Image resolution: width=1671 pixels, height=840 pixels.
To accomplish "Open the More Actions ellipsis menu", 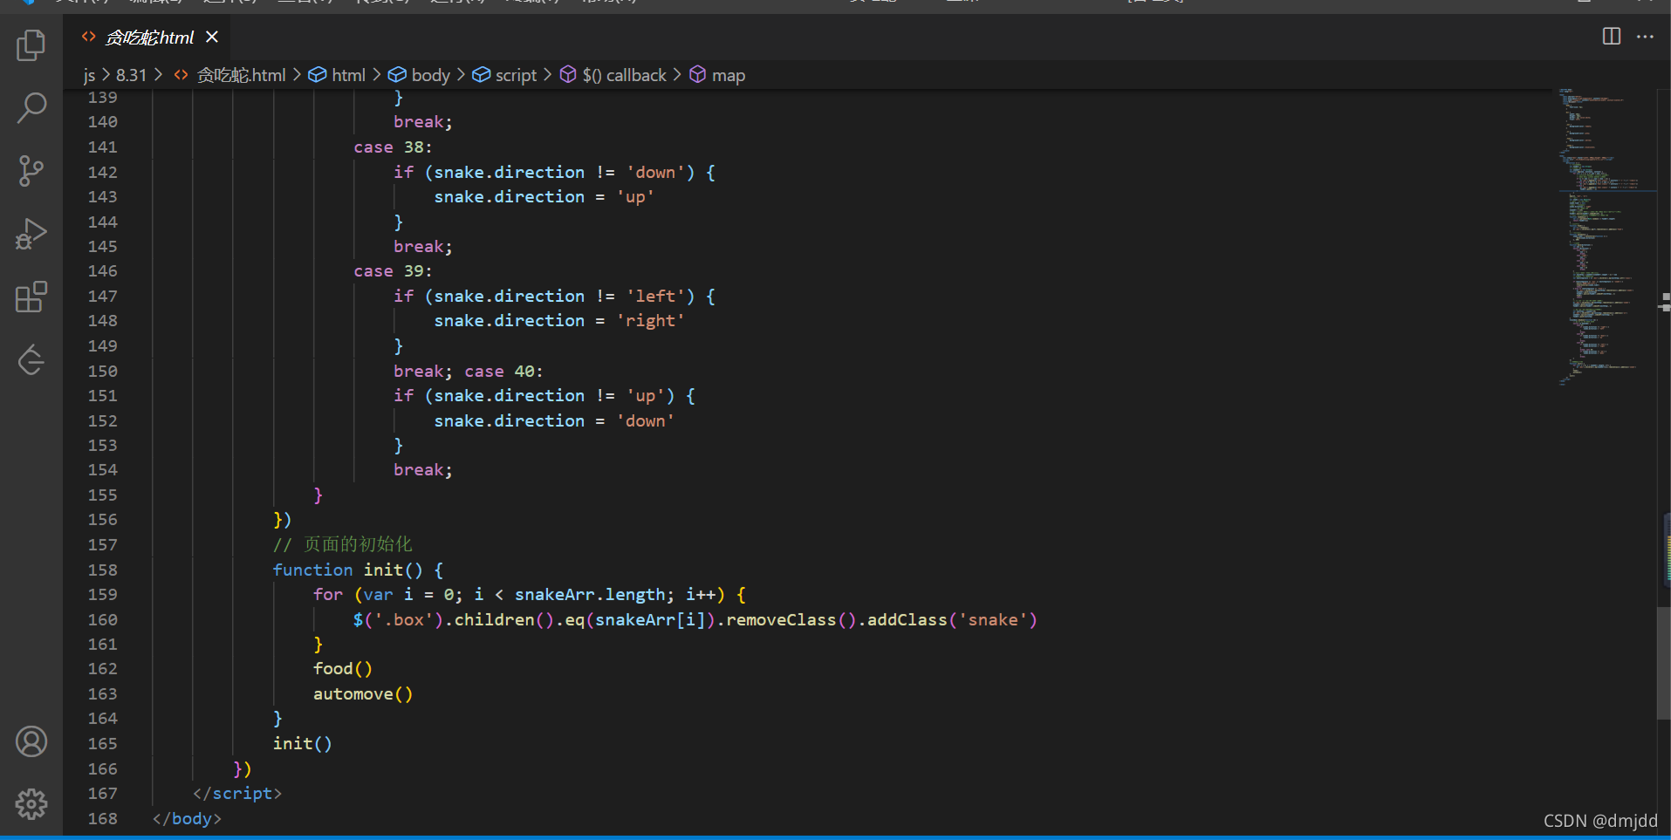I will (1645, 37).
